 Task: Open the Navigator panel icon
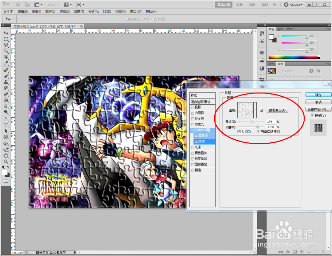(262, 53)
